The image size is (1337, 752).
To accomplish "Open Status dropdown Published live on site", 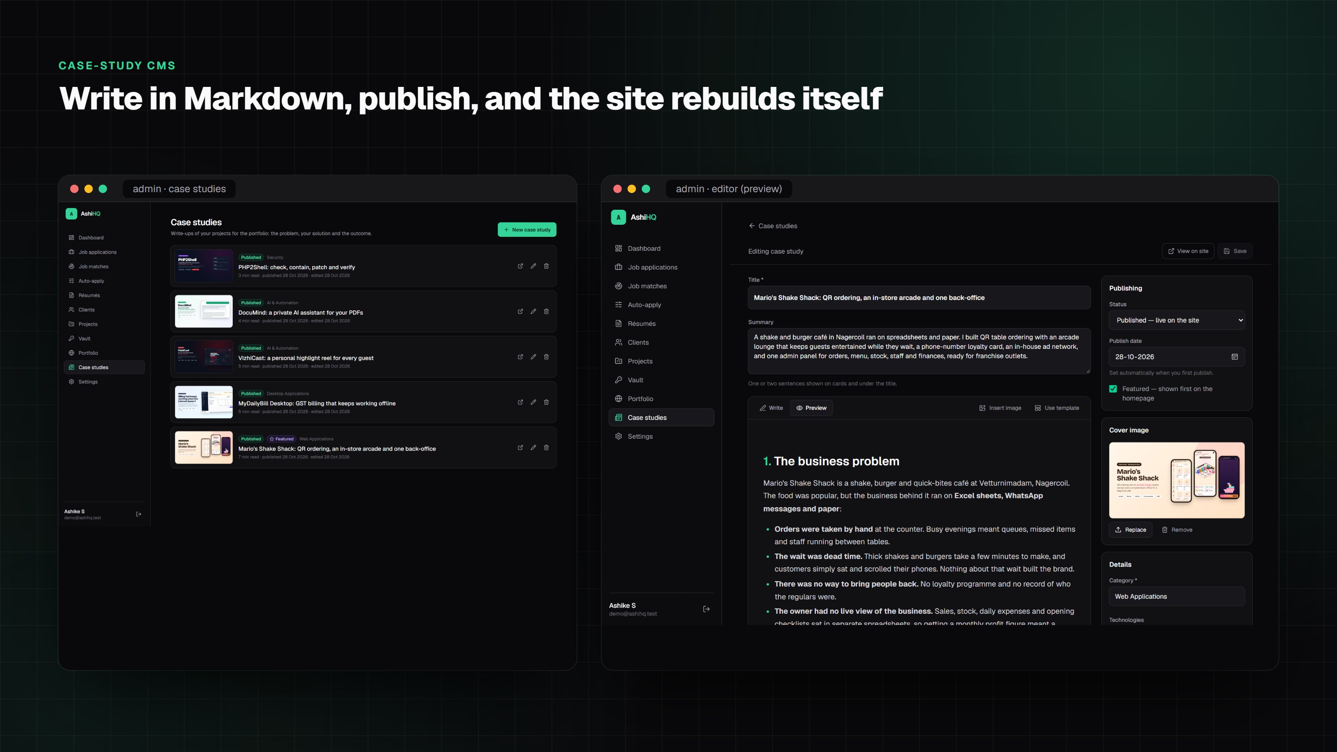I will pos(1177,320).
